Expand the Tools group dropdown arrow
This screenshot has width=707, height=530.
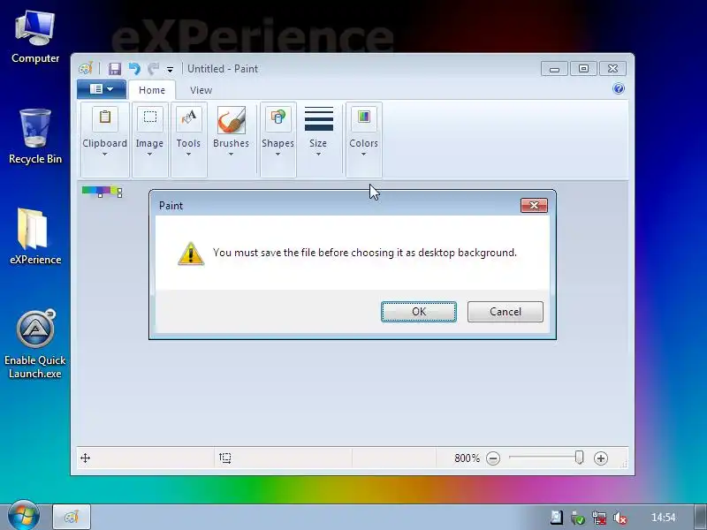click(x=188, y=154)
